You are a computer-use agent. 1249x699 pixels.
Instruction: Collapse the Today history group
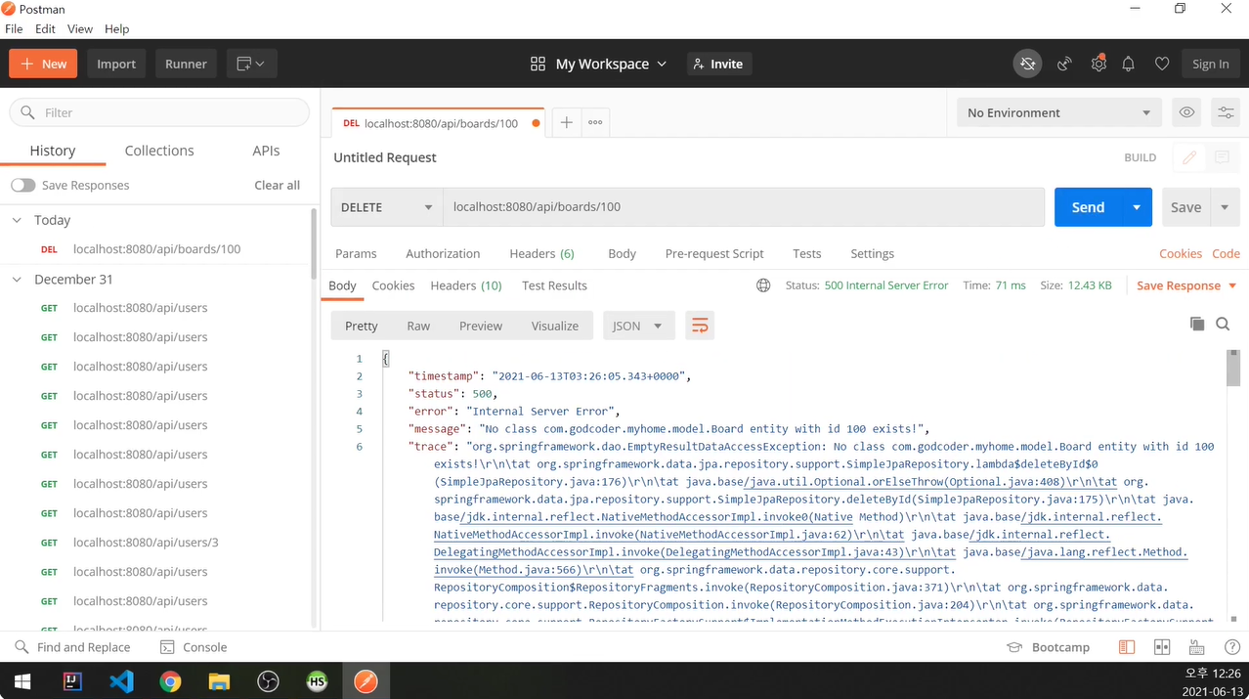tap(17, 220)
